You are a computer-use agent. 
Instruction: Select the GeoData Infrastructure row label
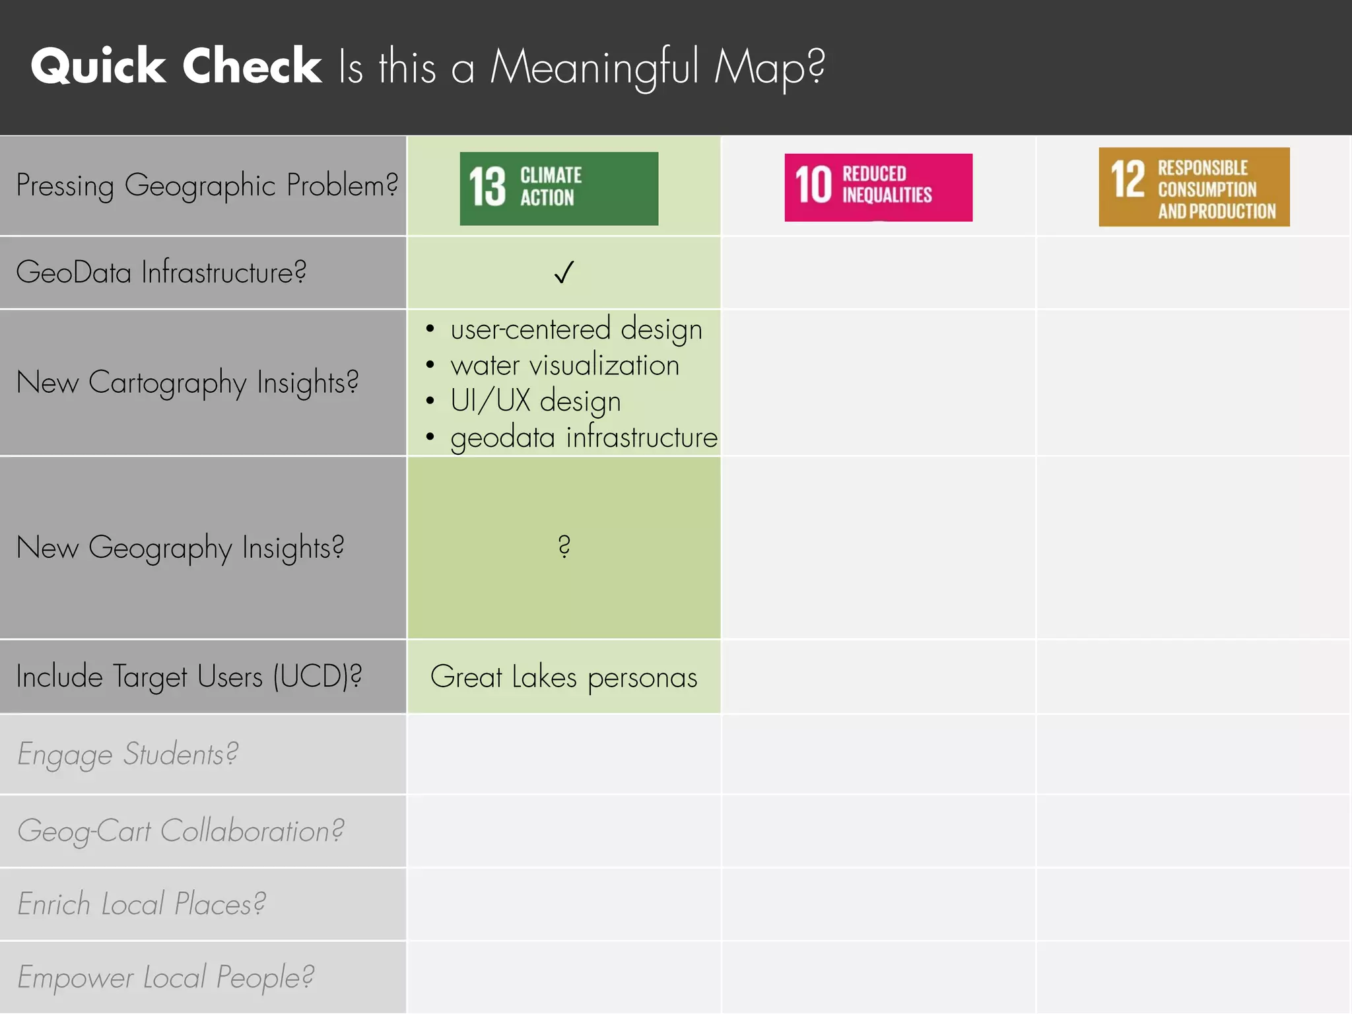coord(161,272)
